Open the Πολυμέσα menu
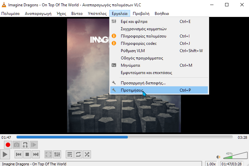The height and width of the screenshot is (166, 249). pos(11,14)
